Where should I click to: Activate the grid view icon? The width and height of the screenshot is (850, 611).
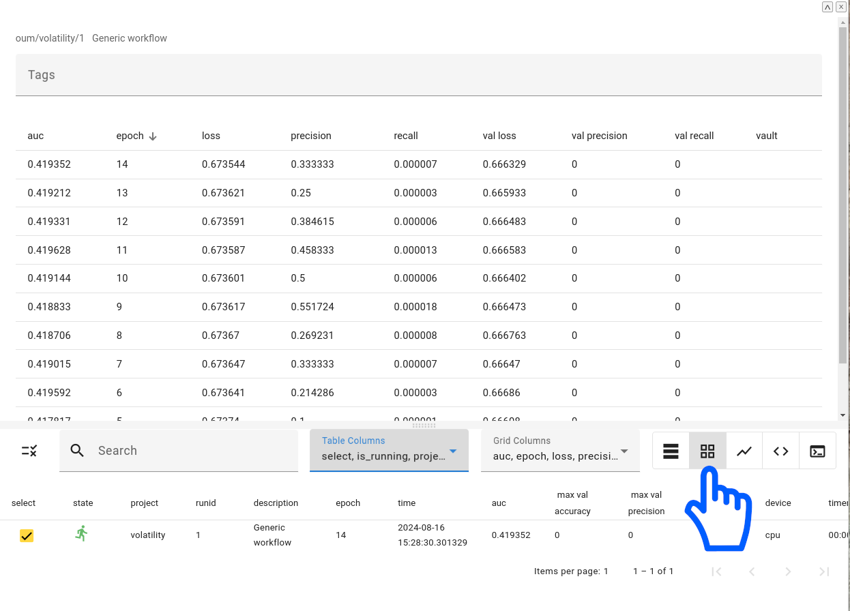[x=707, y=451]
